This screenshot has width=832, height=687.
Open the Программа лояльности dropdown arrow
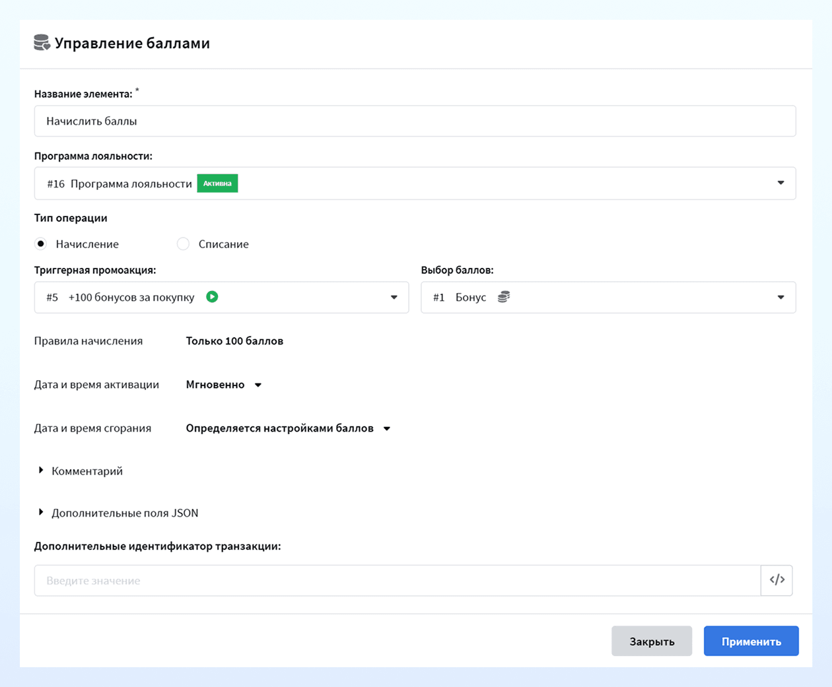(780, 183)
